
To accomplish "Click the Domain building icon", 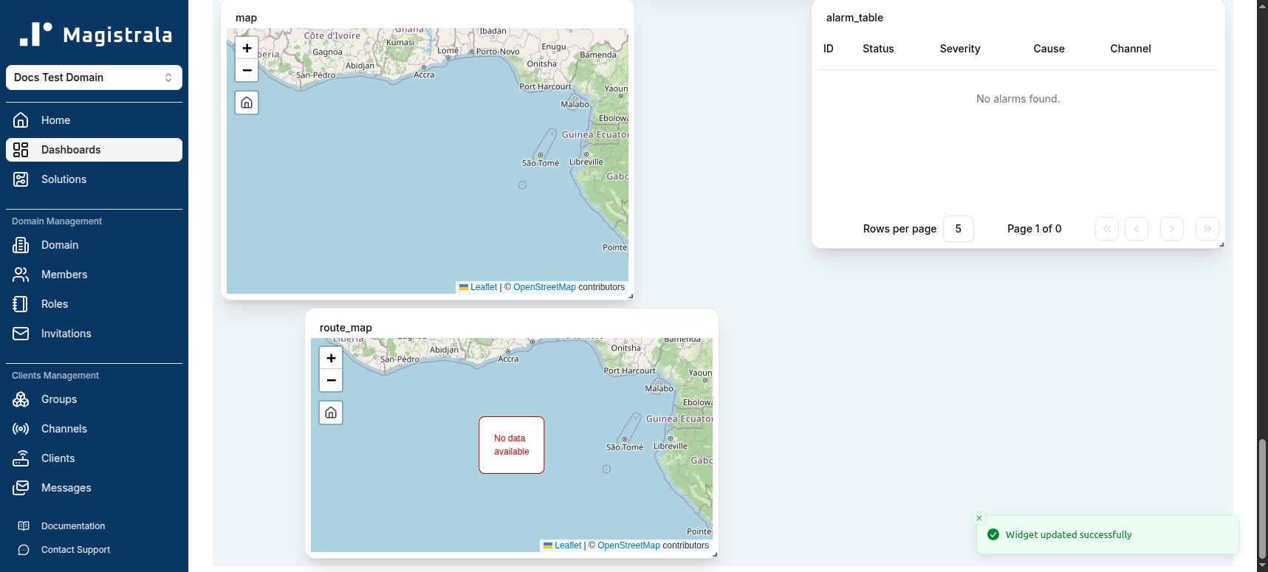I will click(21, 245).
